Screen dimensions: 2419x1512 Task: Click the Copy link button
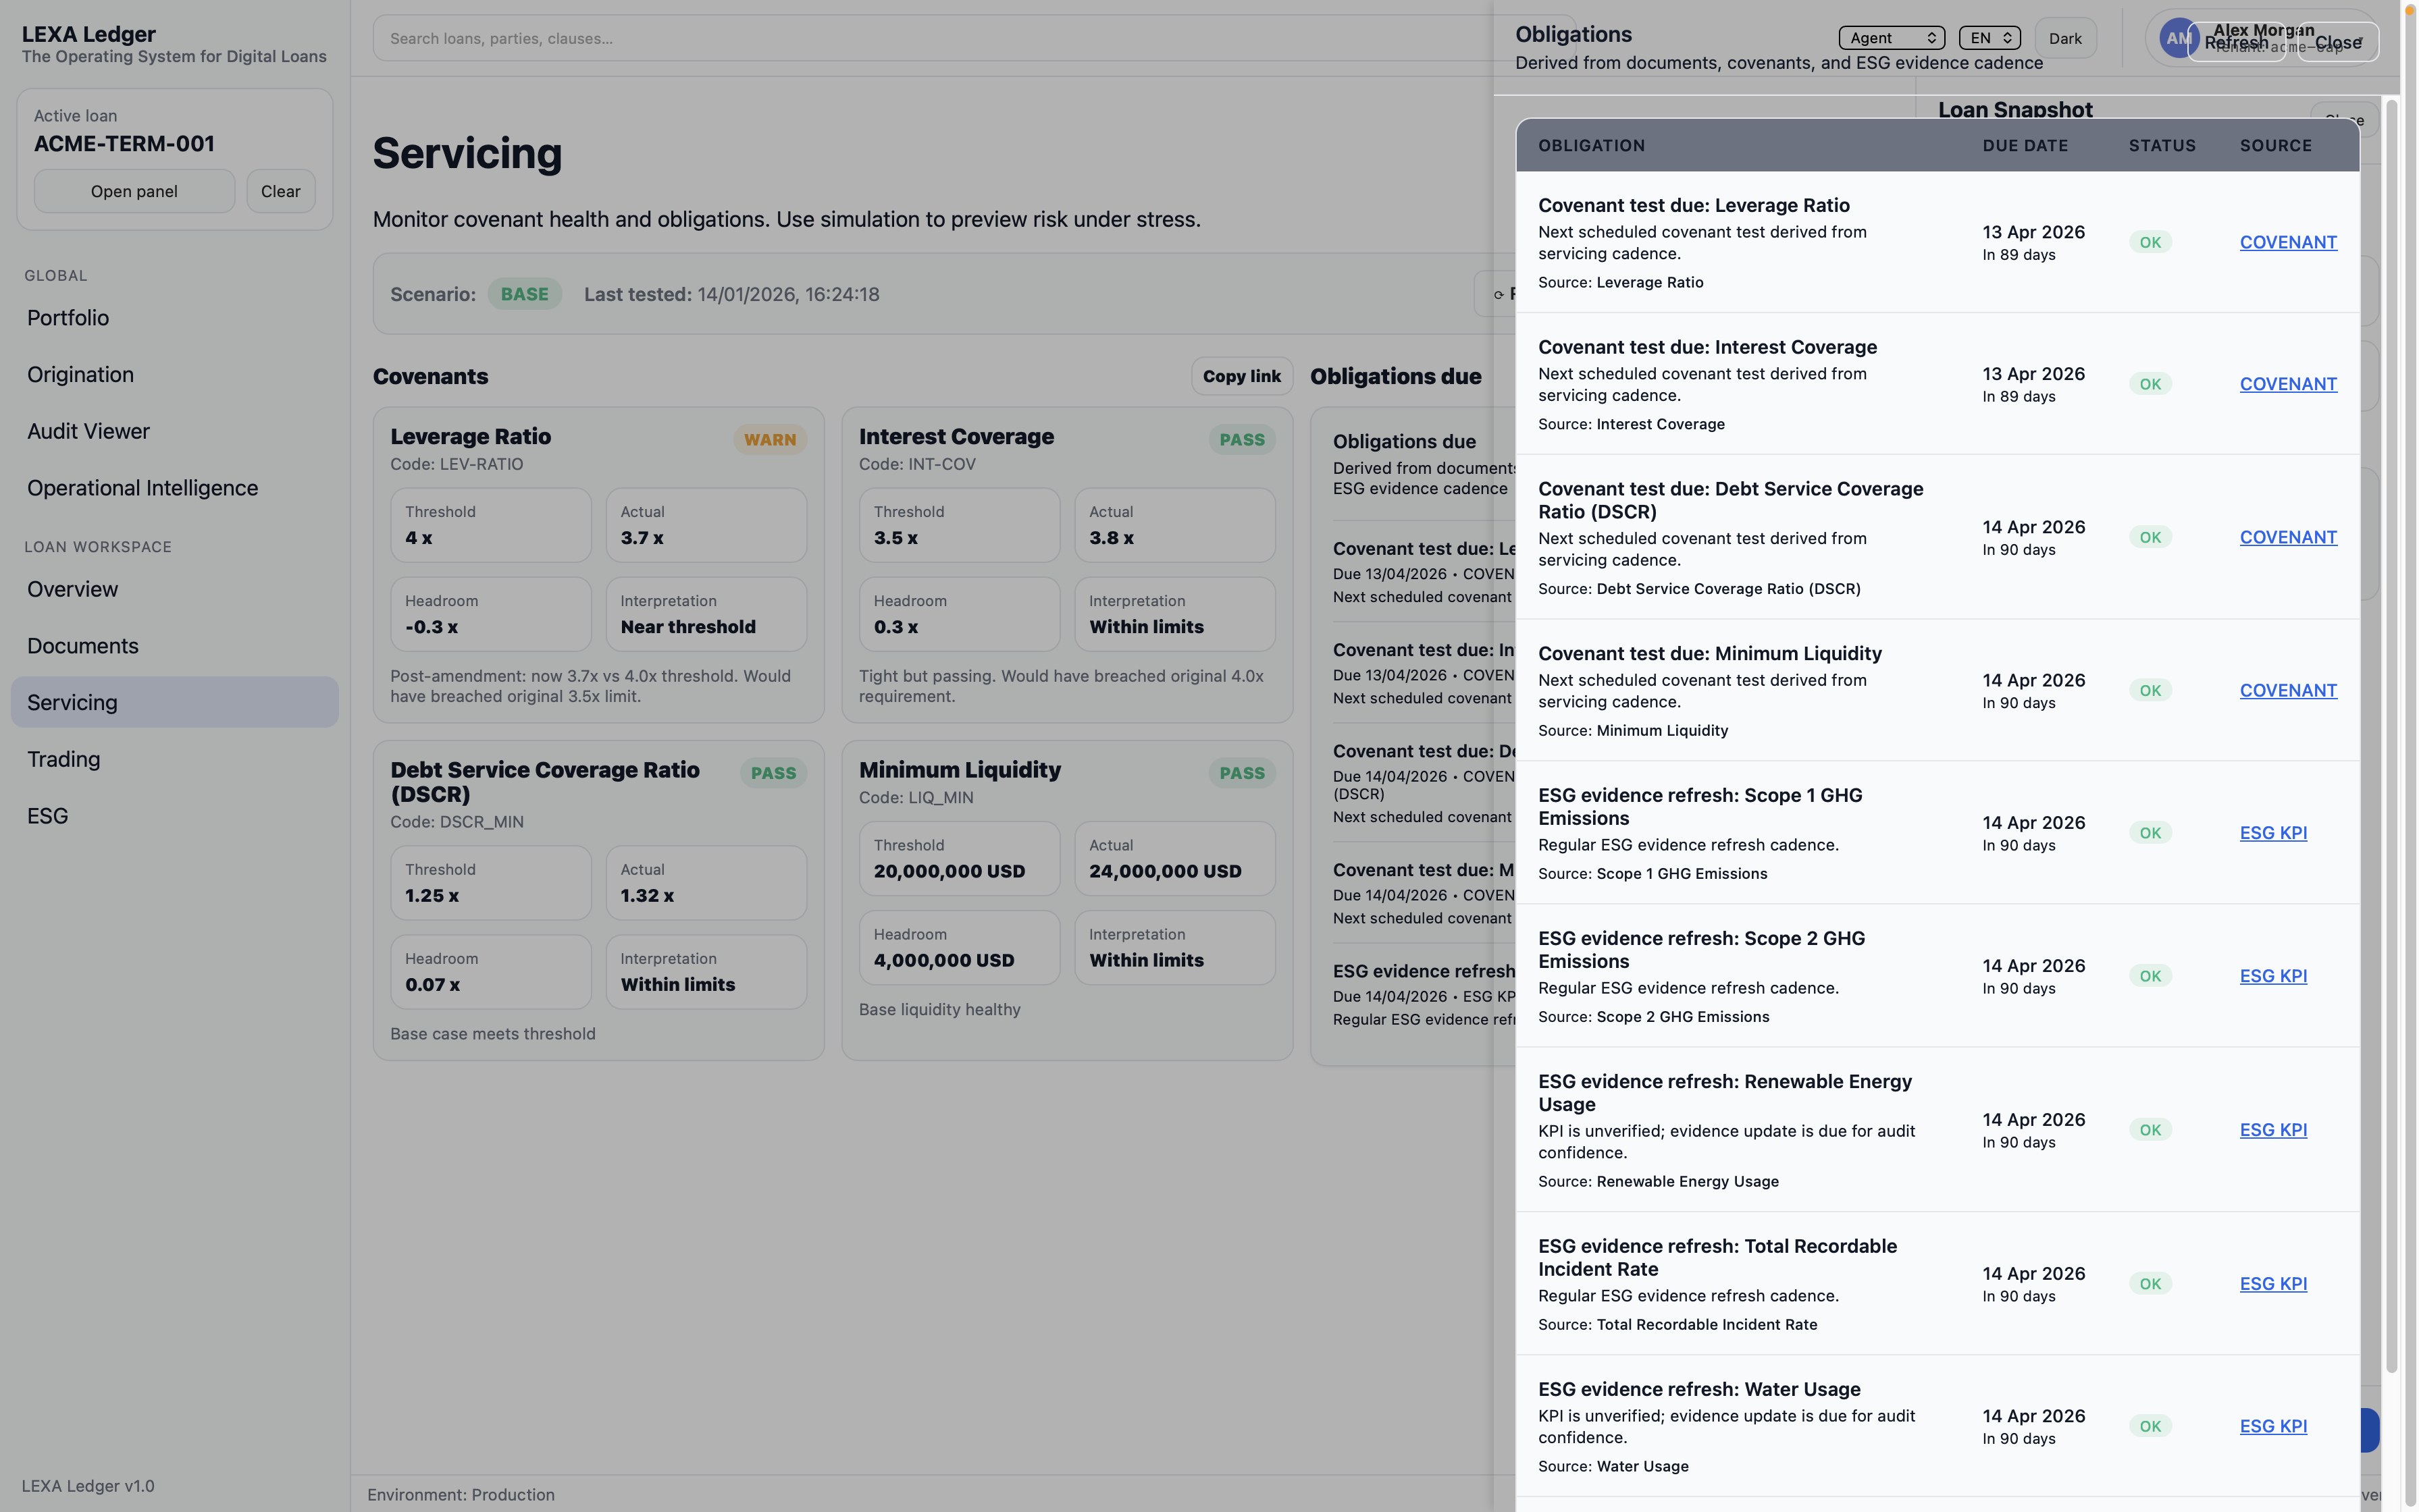coord(1241,376)
